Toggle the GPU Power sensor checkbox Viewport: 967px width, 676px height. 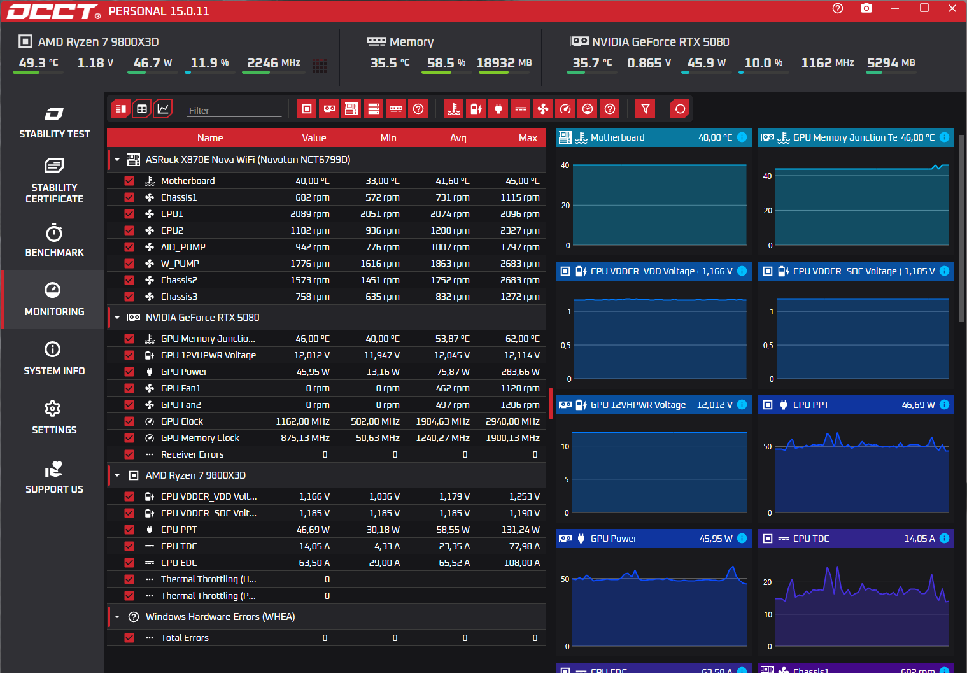[x=129, y=372]
